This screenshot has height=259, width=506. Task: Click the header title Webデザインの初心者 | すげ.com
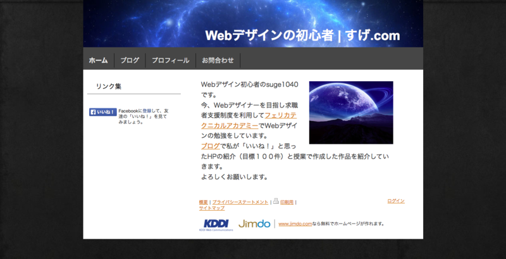tap(302, 35)
